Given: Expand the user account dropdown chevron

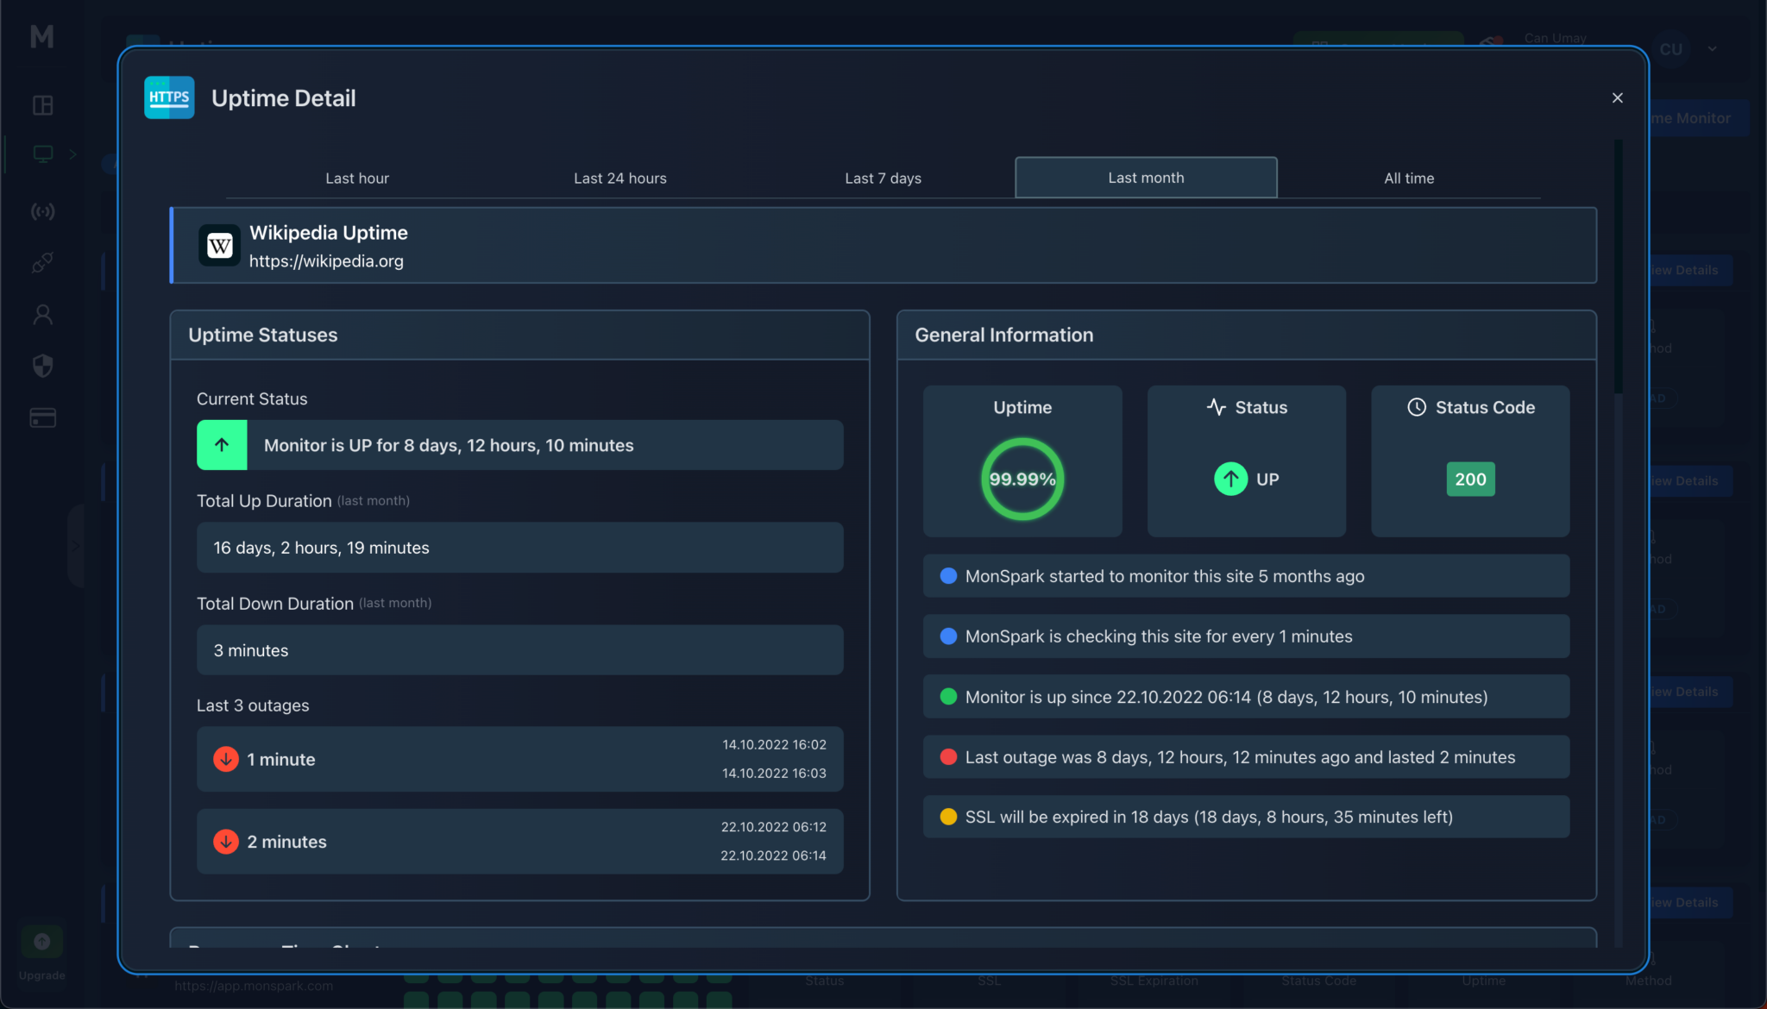Looking at the screenshot, I should click(1712, 49).
